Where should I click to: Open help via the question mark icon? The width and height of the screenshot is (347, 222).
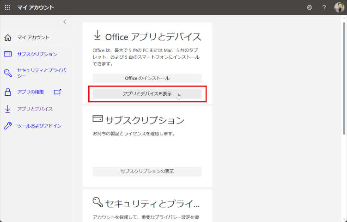tap(324, 7)
